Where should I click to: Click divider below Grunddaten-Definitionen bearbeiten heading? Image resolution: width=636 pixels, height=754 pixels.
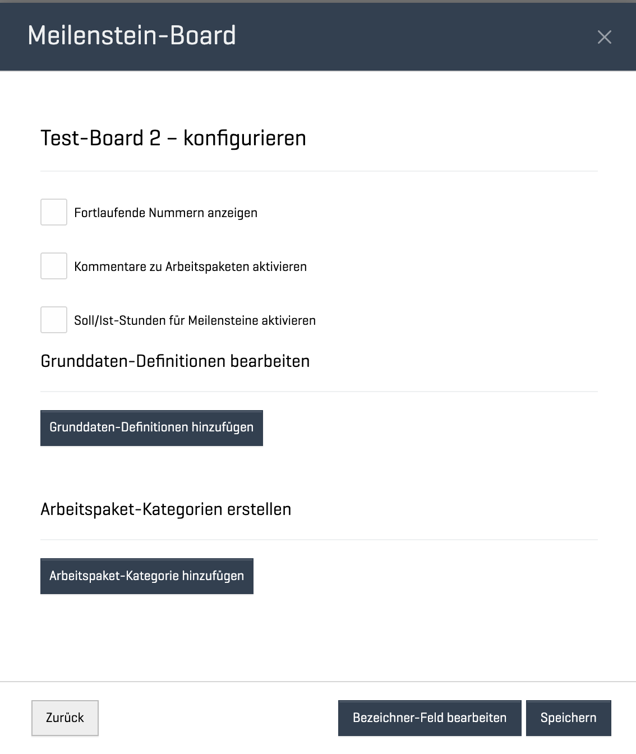pyautogui.click(x=319, y=392)
